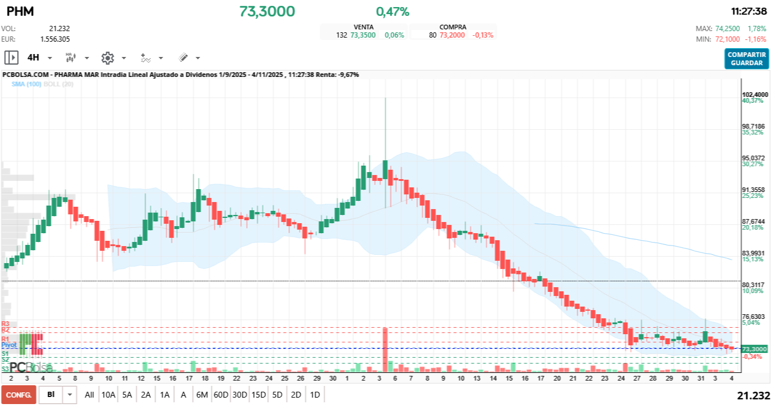Click the add indicator icon
778x407 pixels.
[x=146, y=58]
